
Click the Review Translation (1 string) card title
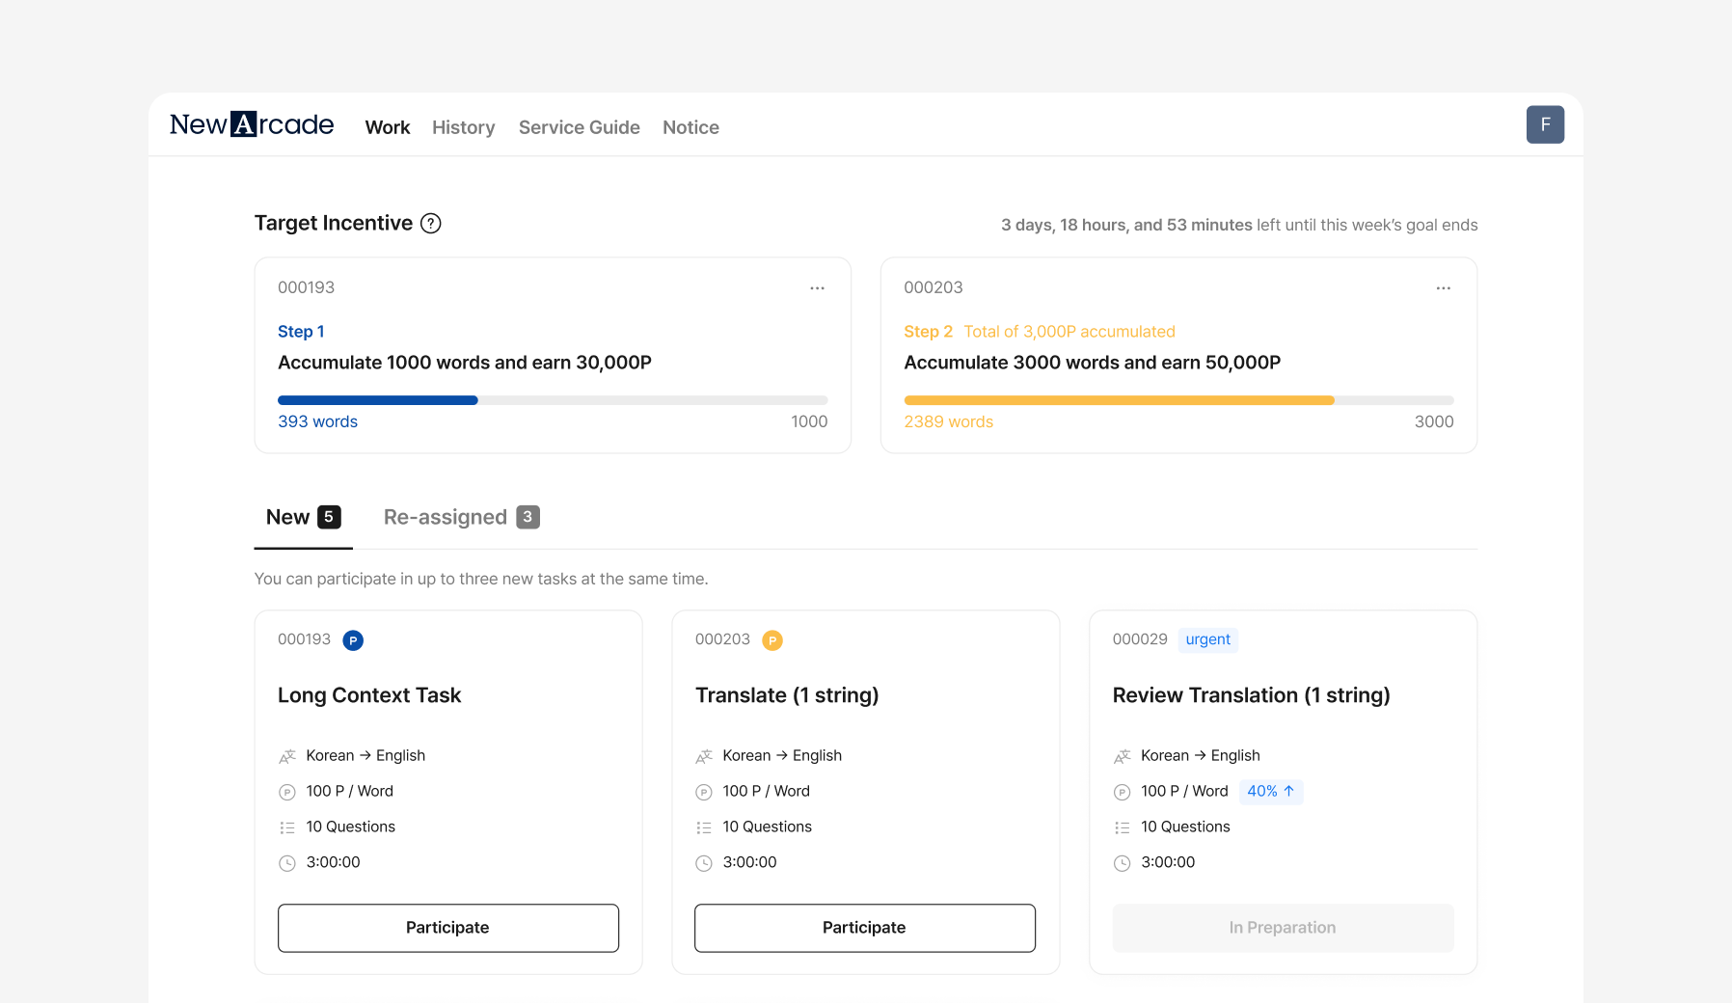click(1251, 695)
